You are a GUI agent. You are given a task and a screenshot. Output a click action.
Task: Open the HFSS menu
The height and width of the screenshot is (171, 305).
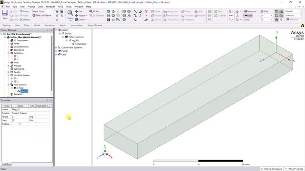click(61, 7)
